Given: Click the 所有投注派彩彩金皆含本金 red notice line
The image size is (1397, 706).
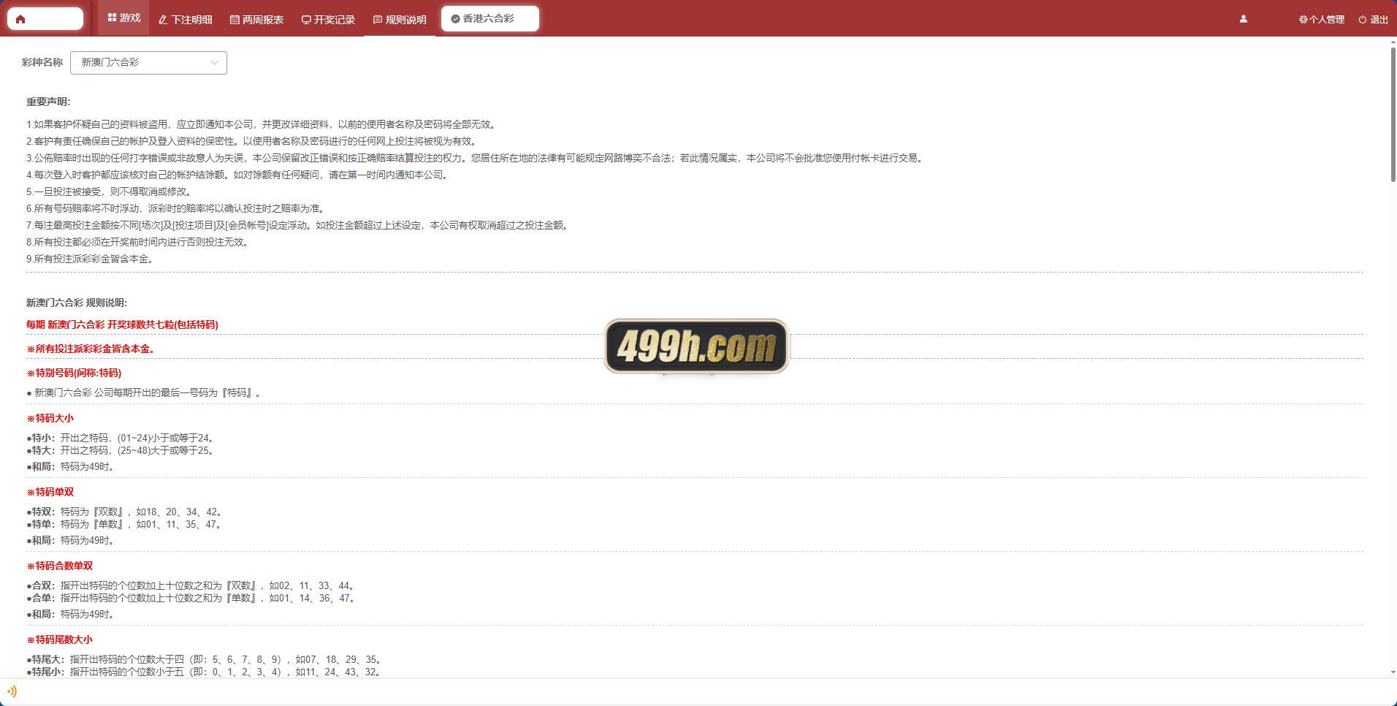Looking at the screenshot, I should (x=91, y=349).
